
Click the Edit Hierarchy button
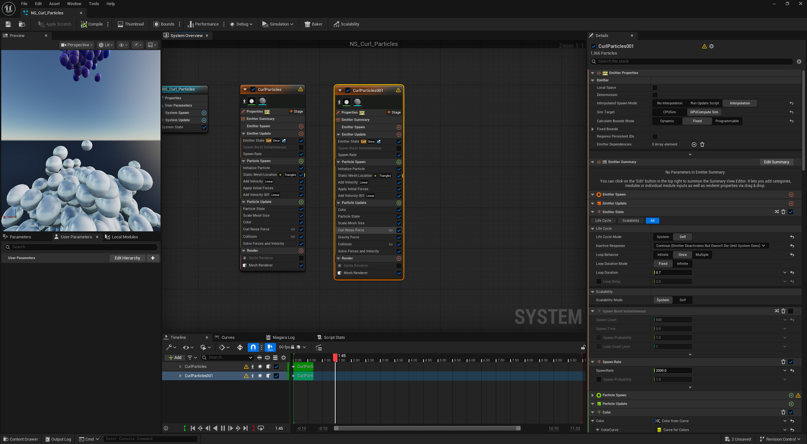127,258
